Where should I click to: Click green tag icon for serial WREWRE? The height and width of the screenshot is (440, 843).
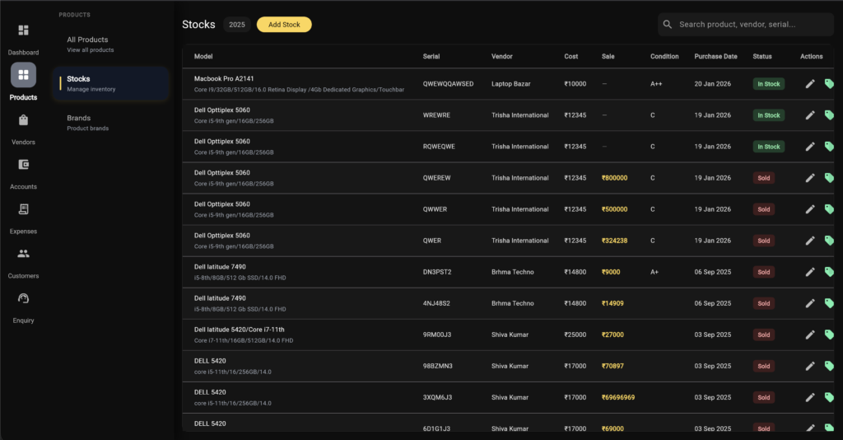tap(829, 115)
